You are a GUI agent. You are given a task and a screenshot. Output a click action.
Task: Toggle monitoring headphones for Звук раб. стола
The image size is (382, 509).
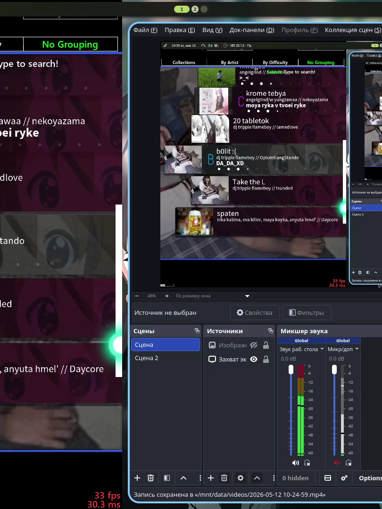307,463
